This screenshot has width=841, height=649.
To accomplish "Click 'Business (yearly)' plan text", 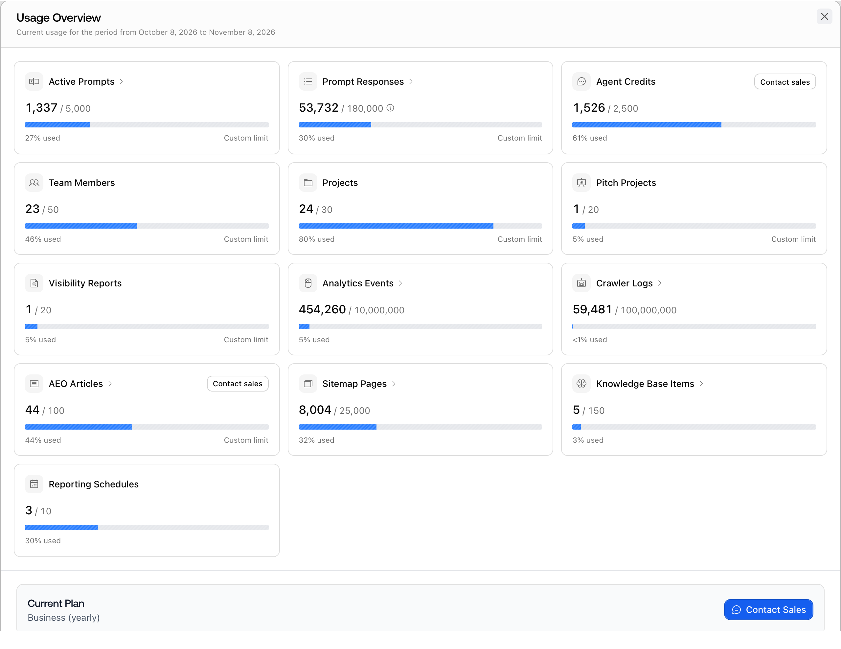I will pyautogui.click(x=63, y=618).
